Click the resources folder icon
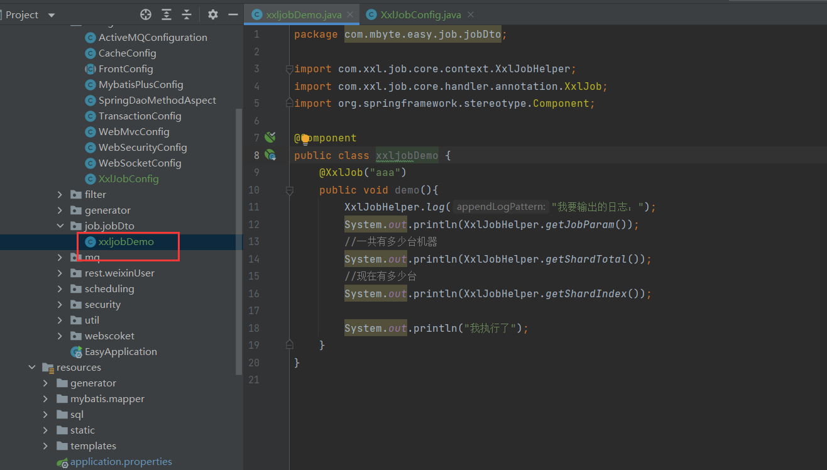The width and height of the screenshot is (827, 470). pos(48,368)
